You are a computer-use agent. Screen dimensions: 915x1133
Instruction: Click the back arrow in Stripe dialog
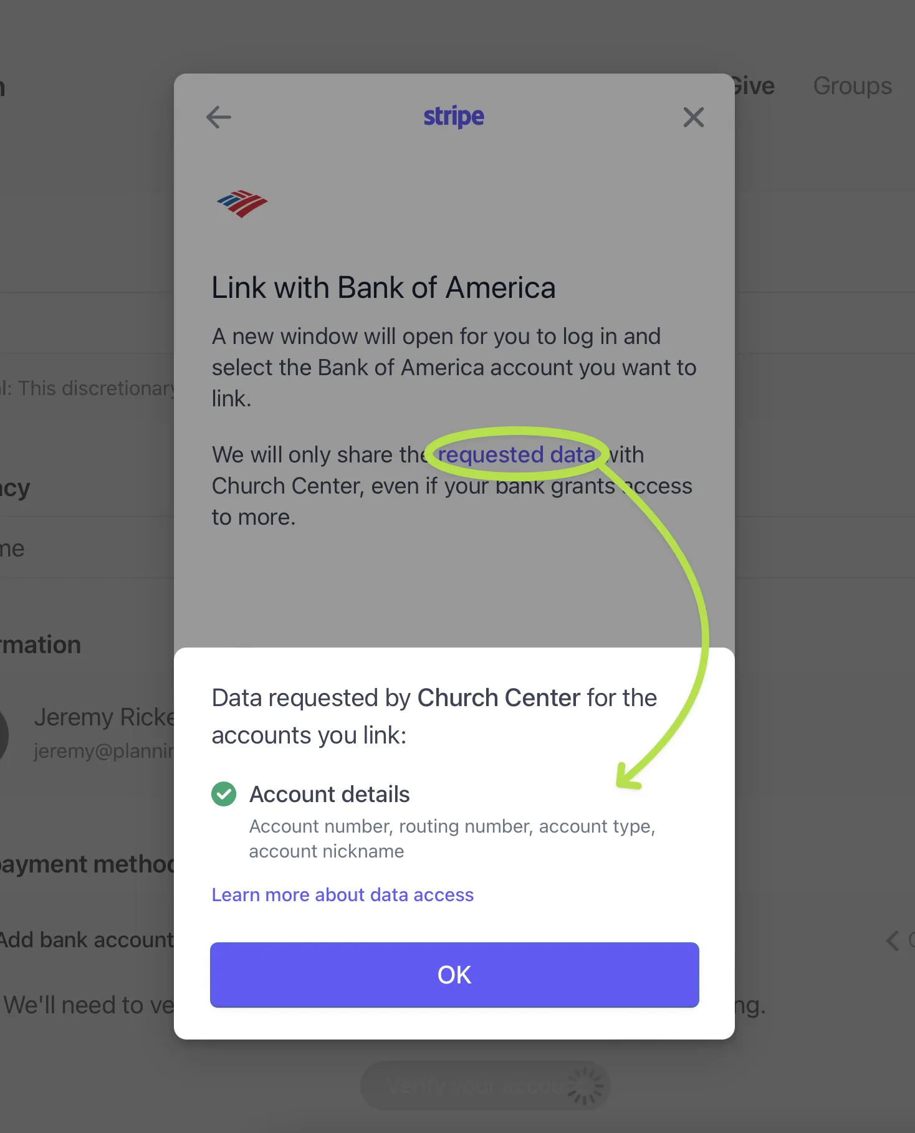coord(219,117)
